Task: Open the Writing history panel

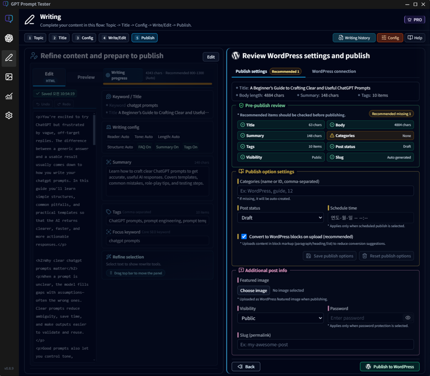Action: (x=354, y=38)
